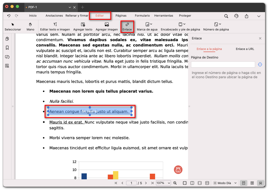Image resolution: width=268 pixels, height=190 pixels.
Task: Open the annotations comments sidebar panel
Action: (7, 57)
